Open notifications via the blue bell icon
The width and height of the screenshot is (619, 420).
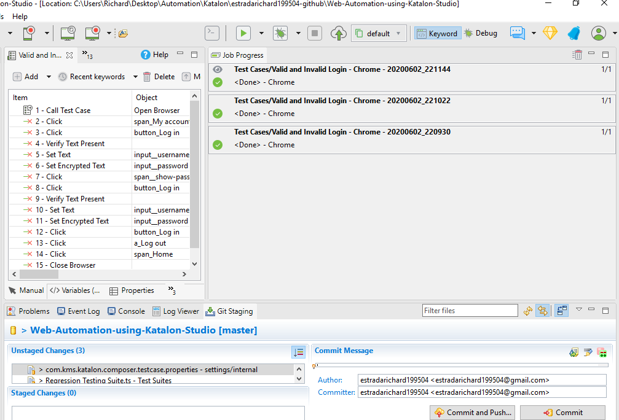[574, 33]
